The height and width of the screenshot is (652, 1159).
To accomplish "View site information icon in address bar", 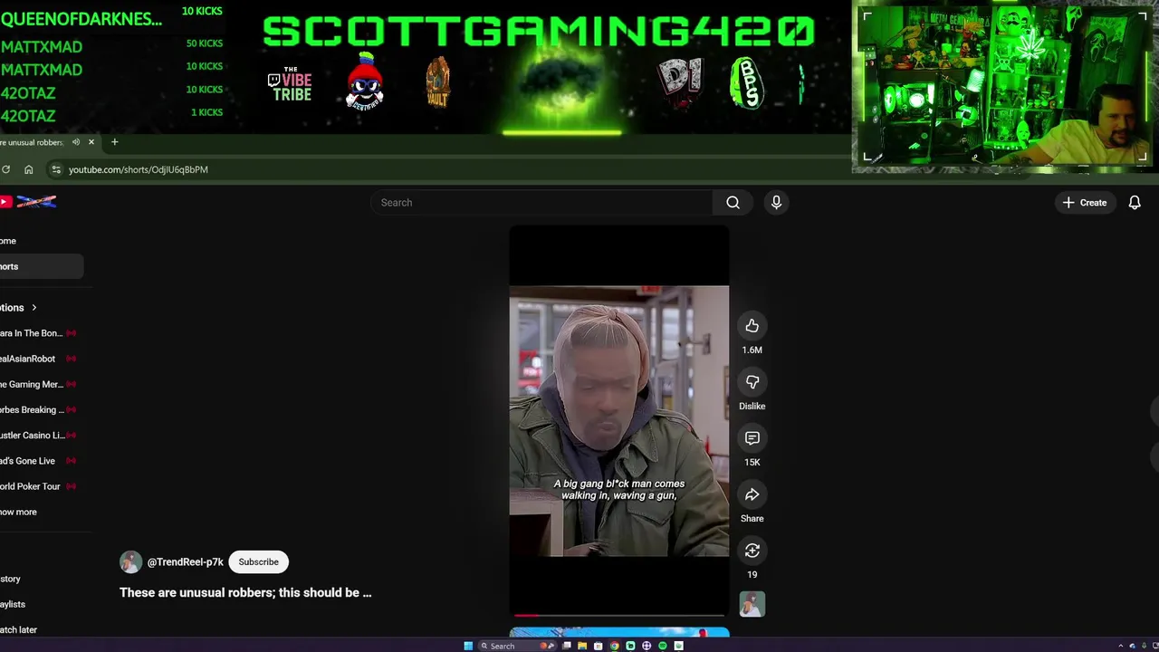I will point(56,169).
